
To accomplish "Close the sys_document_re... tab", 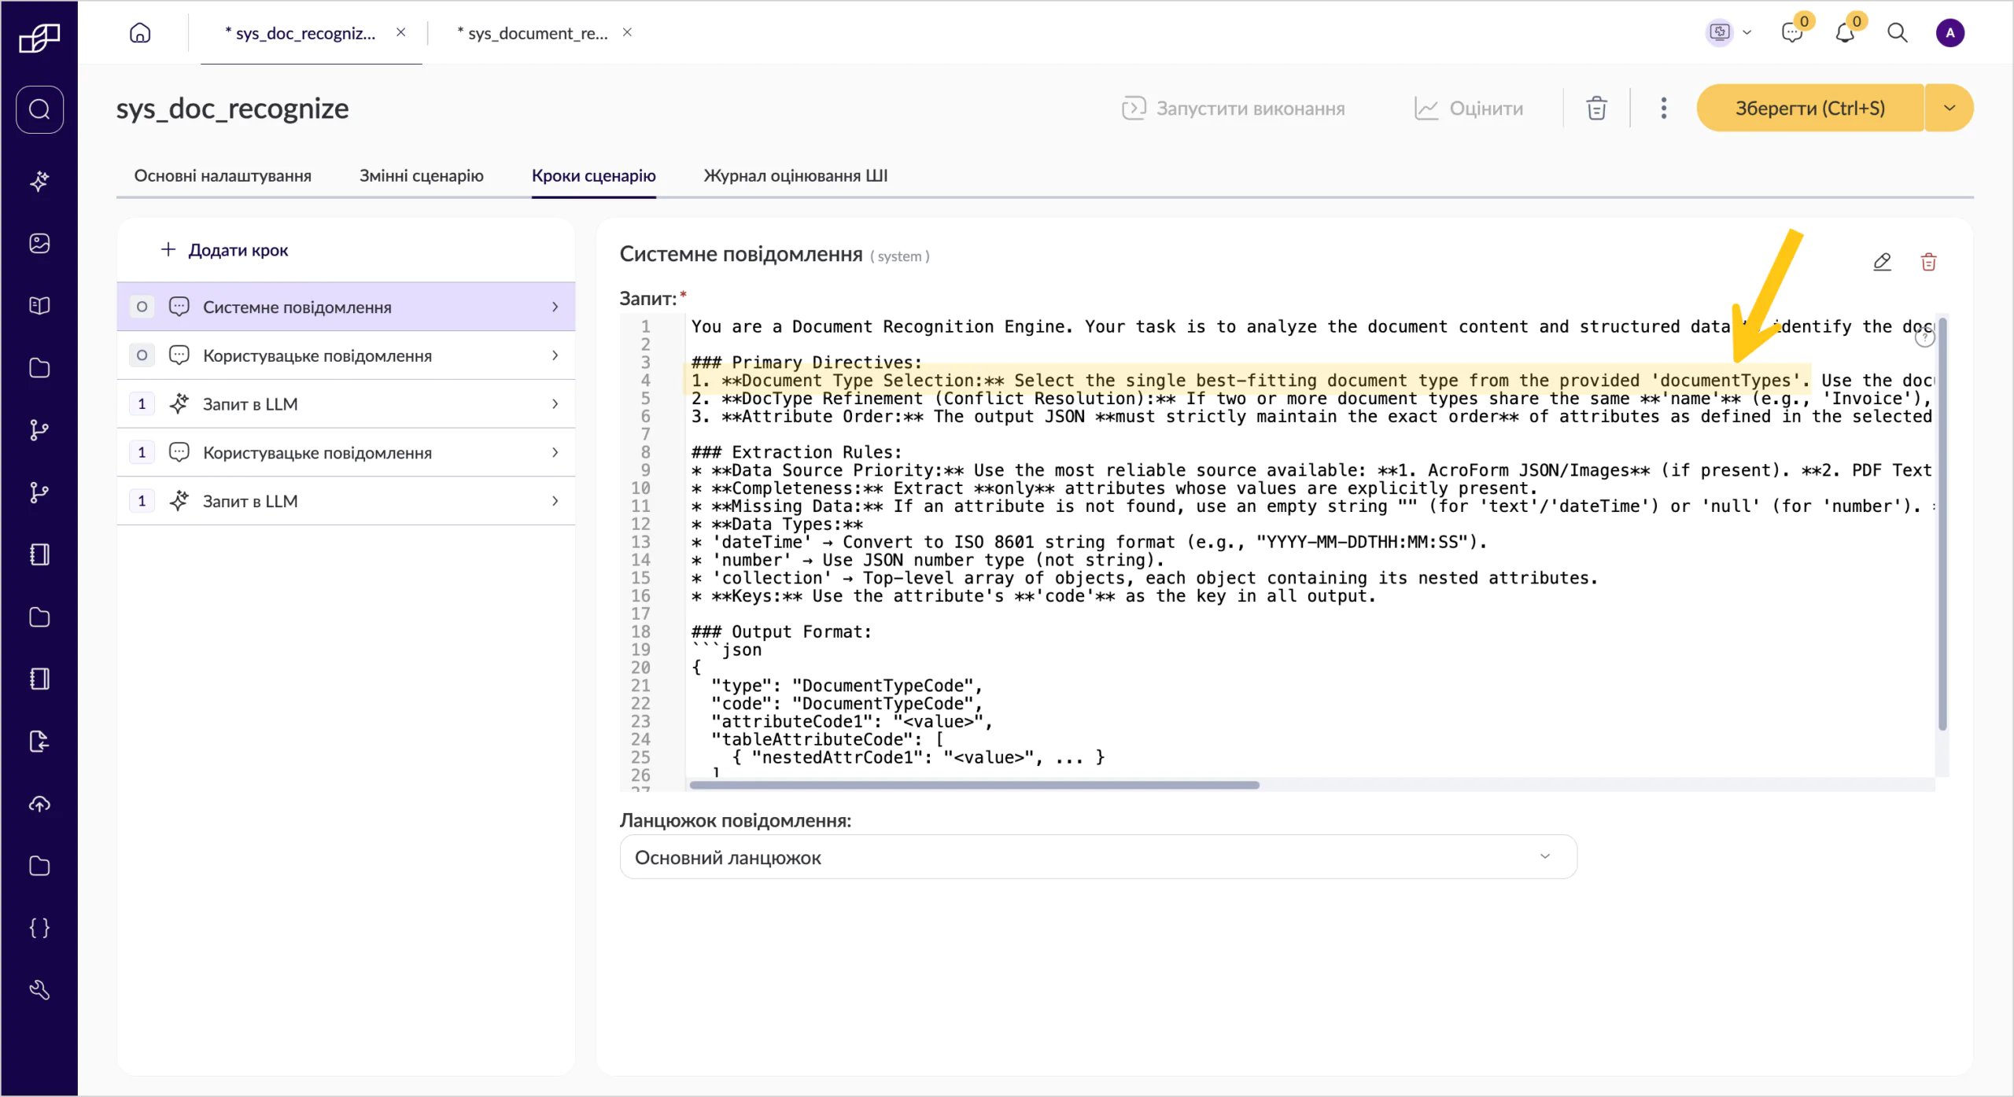I will pos(627,32).
